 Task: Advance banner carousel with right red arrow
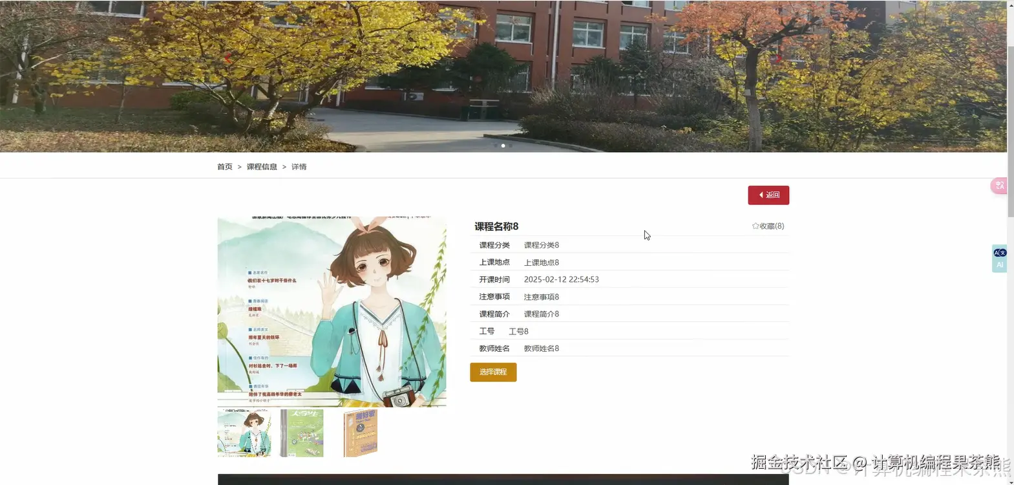779,58
